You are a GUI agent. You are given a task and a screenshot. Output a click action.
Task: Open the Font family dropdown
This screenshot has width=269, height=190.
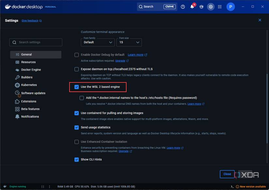coord(97,42)
